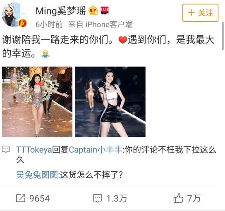Click the 来自 iPhone客户端 source text
Viewport: 225px width, 211px height.
[101, 24]
